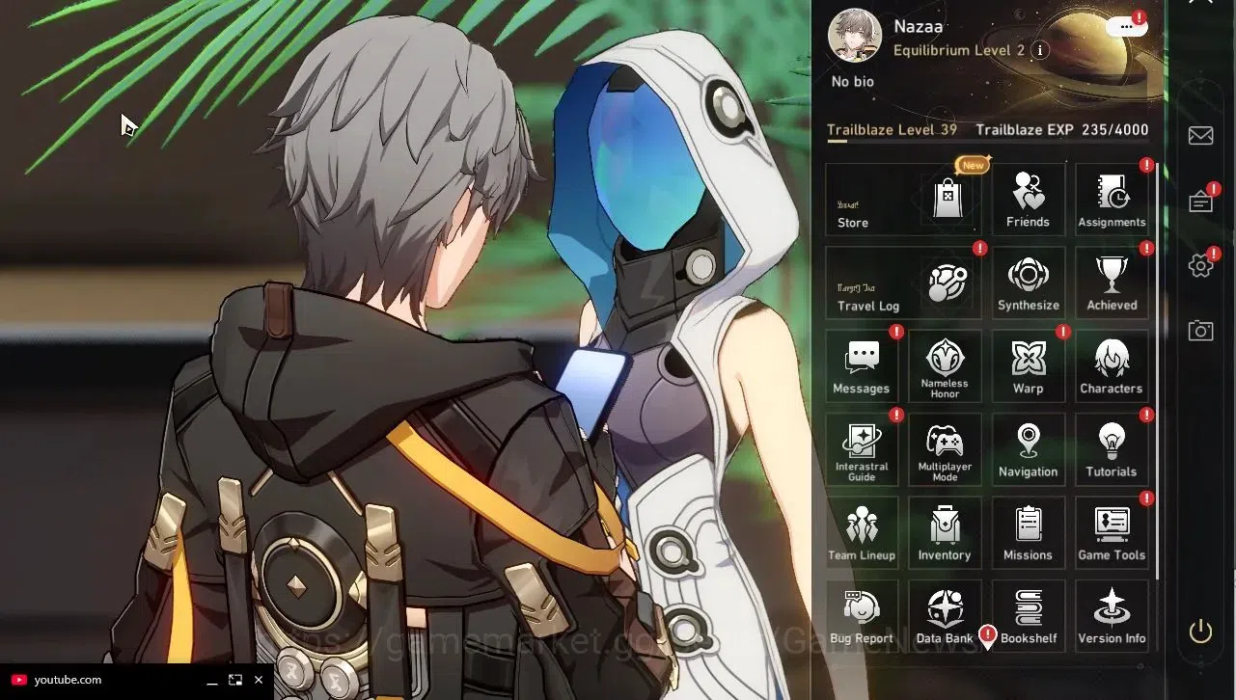Click the youtube.com window label
The height and width of the screenshot is (700, 1236).
(68, 680)
